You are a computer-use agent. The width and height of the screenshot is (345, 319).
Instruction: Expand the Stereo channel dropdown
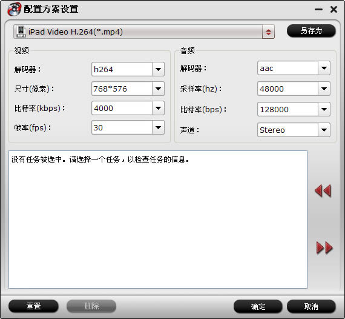324,130
